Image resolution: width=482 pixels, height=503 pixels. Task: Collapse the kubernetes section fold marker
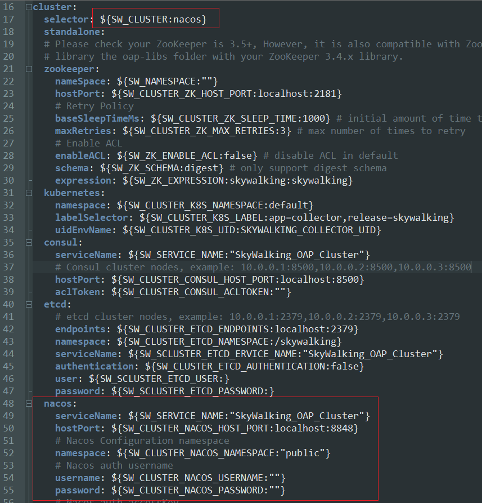pos(29,193)
